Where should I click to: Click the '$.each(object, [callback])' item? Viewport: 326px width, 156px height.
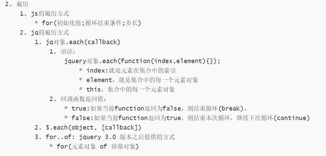pyautogui.click(x=93, y=128)
